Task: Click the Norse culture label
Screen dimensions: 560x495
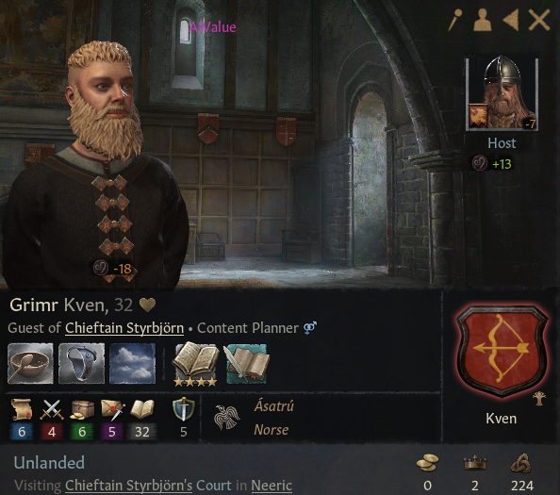Action: (272, 430)
